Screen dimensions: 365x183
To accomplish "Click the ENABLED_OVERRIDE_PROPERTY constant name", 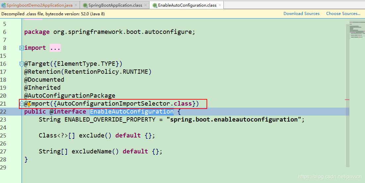I will point(110,120).
